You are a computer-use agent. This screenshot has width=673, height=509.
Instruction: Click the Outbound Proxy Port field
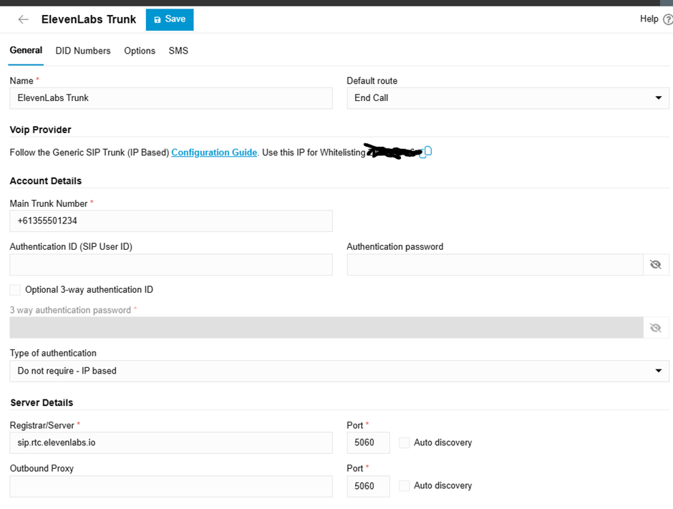[x=368, y=486]
